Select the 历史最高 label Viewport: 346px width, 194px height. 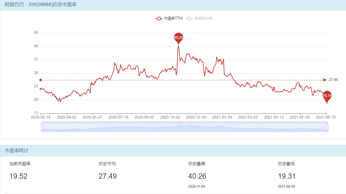[197, 164]
